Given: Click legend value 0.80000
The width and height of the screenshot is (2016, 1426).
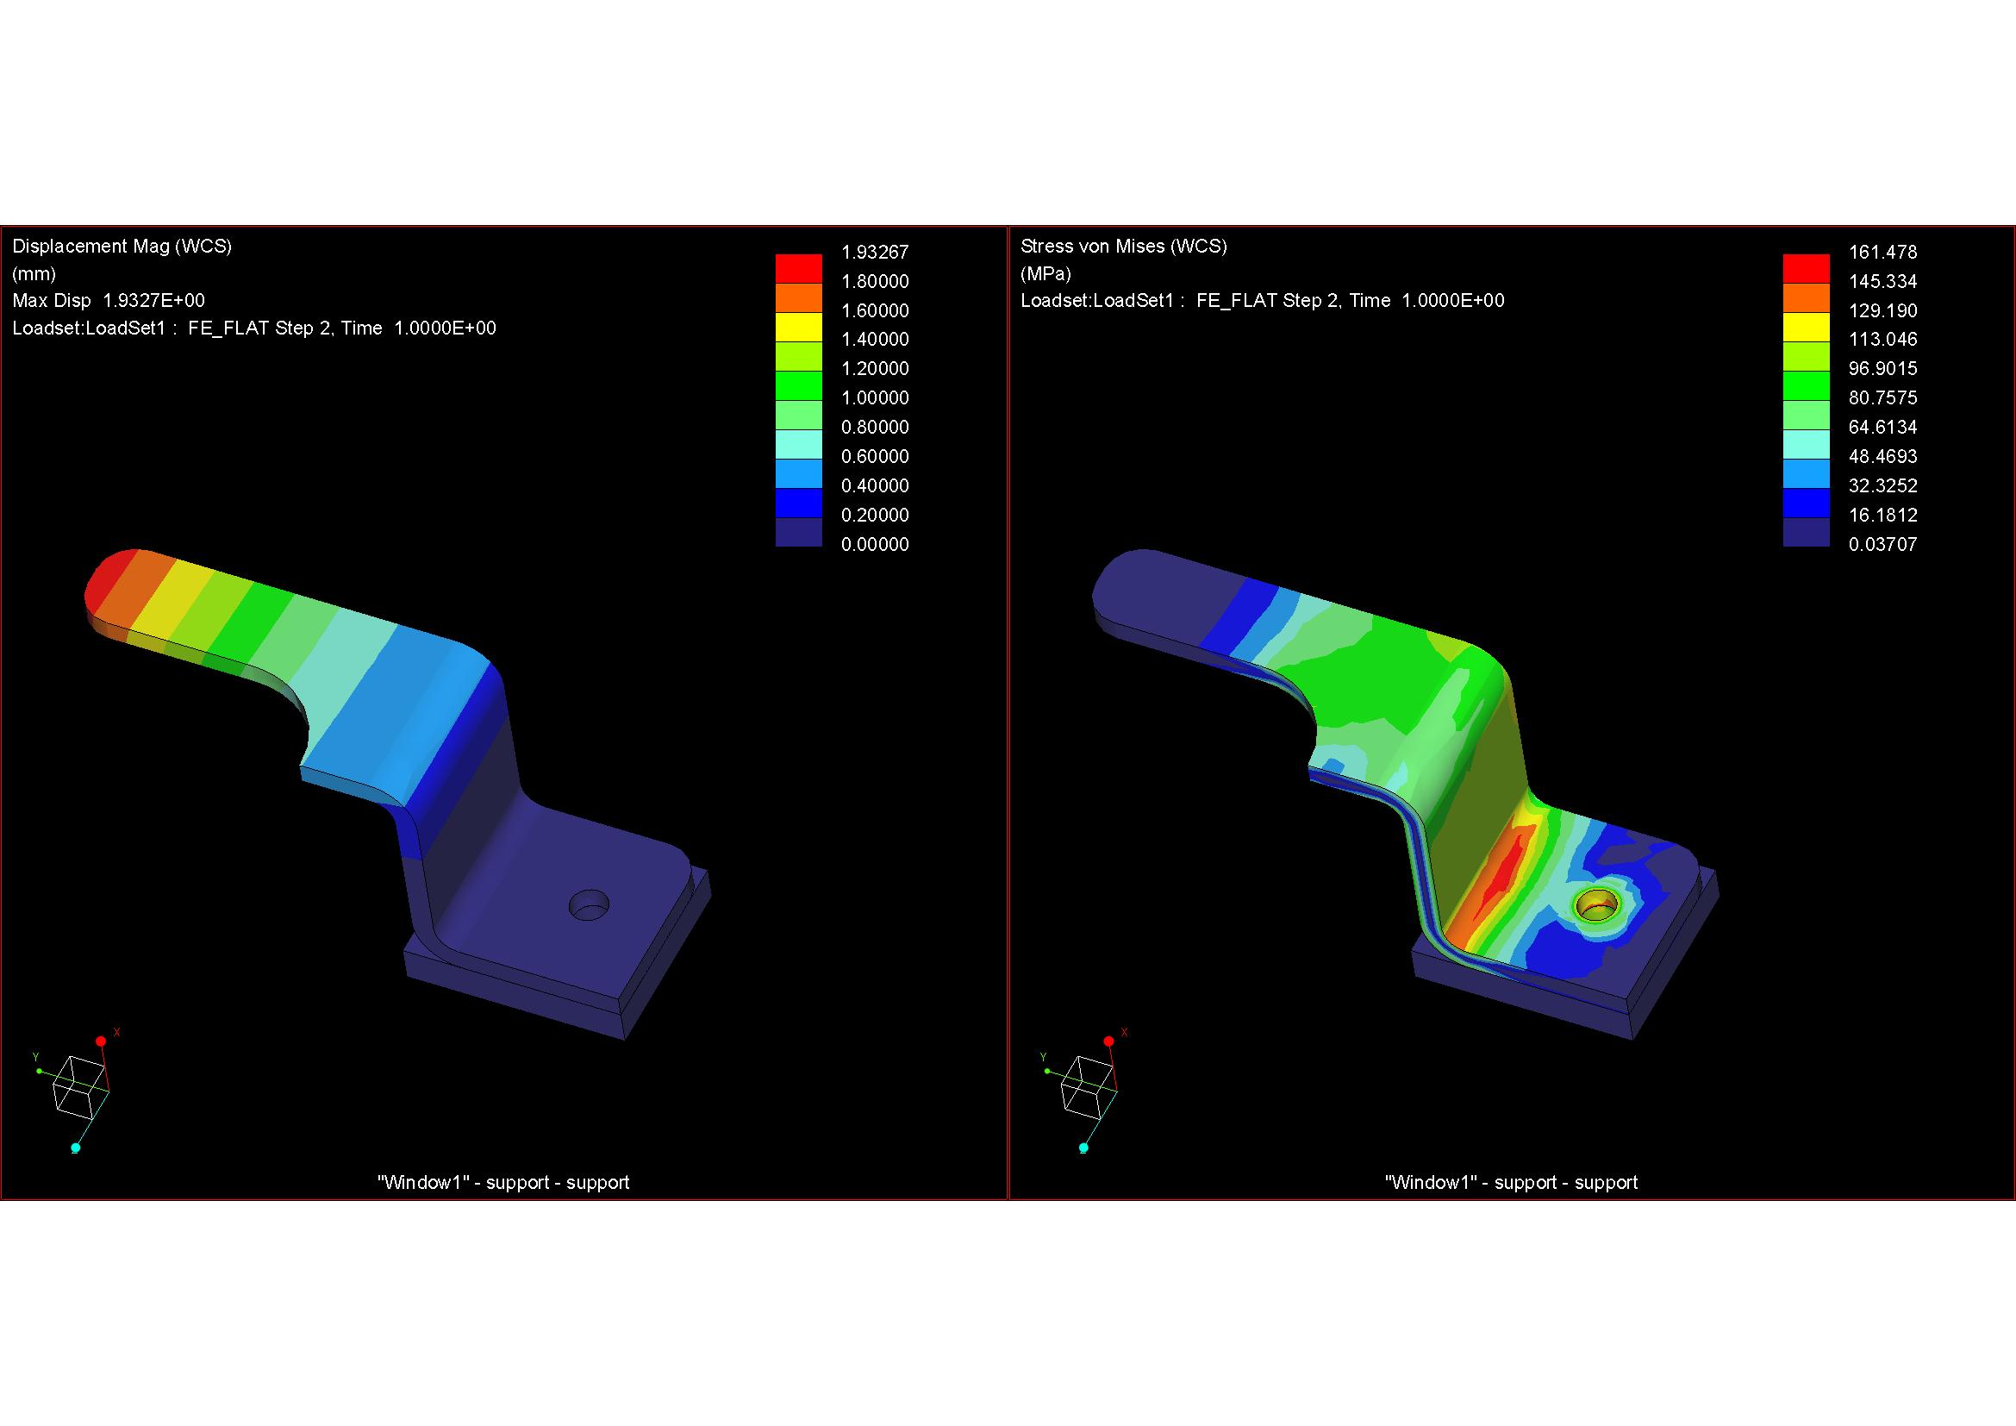Looking at the screenshot, I should tap(875, 427).
